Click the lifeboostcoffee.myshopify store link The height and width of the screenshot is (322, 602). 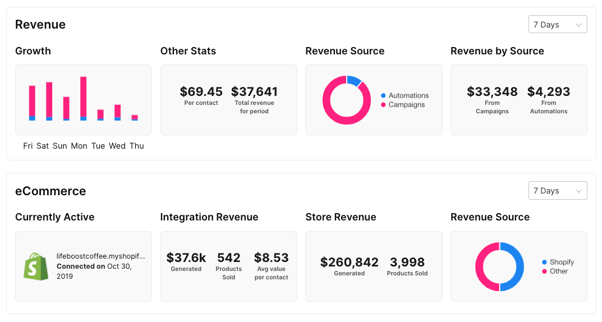(100, 256)
